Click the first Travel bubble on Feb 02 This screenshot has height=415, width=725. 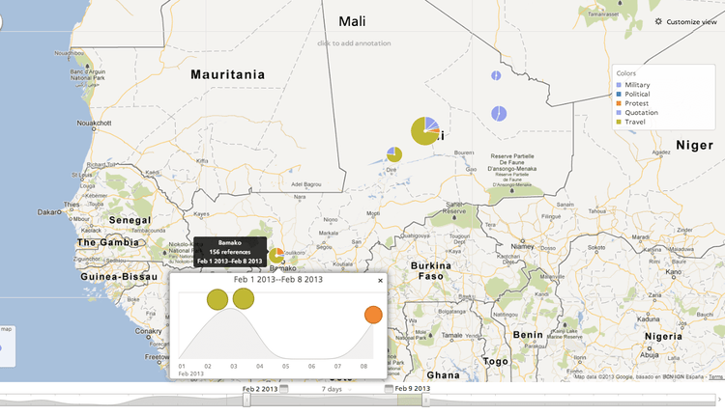coord(217,300)
